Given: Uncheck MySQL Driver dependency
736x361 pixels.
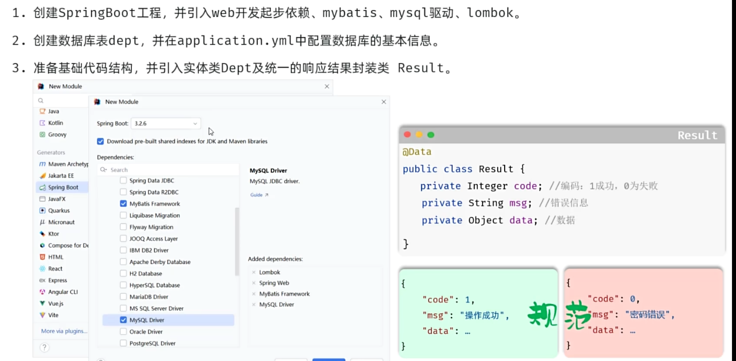Looking at the screenshot, I should [x=123, y=320].
